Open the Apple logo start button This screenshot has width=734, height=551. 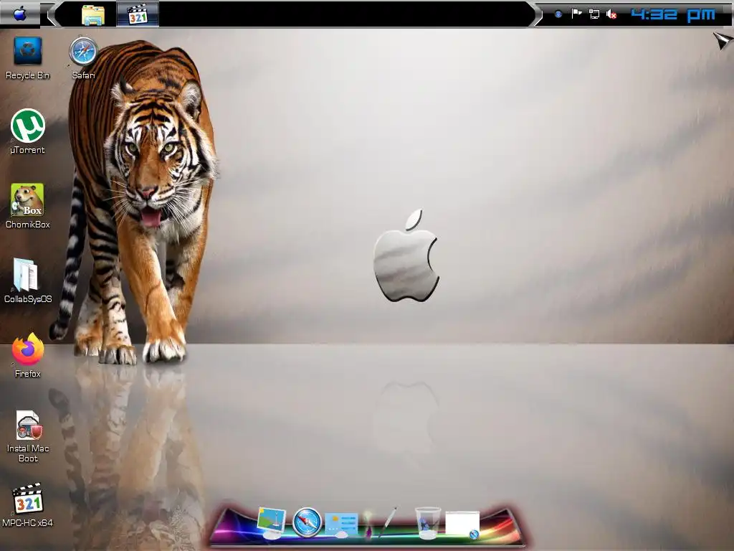[x=19, y=14]
